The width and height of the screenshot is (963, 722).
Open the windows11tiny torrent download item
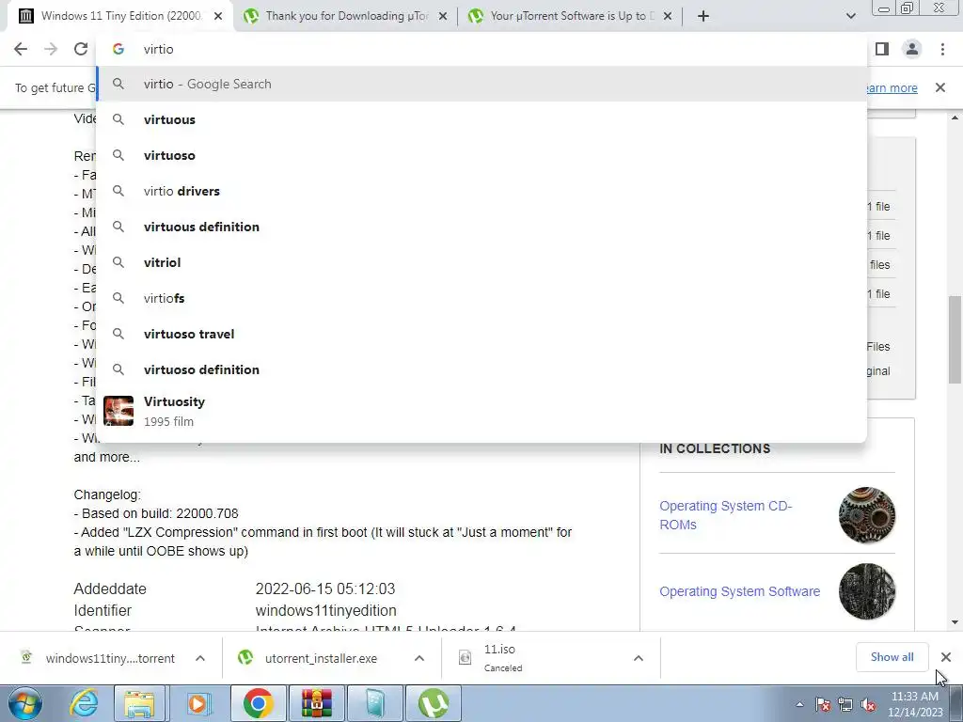coord(98,658)
